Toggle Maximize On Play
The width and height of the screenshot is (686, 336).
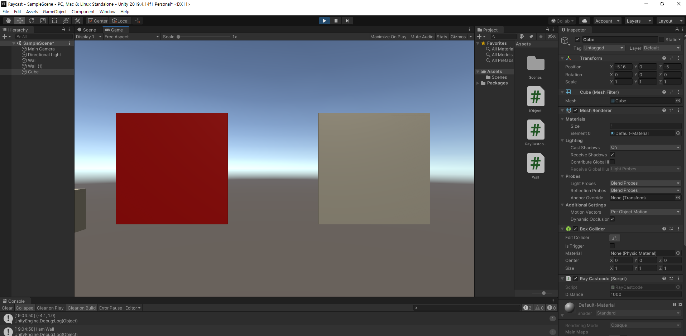point(388,36)
